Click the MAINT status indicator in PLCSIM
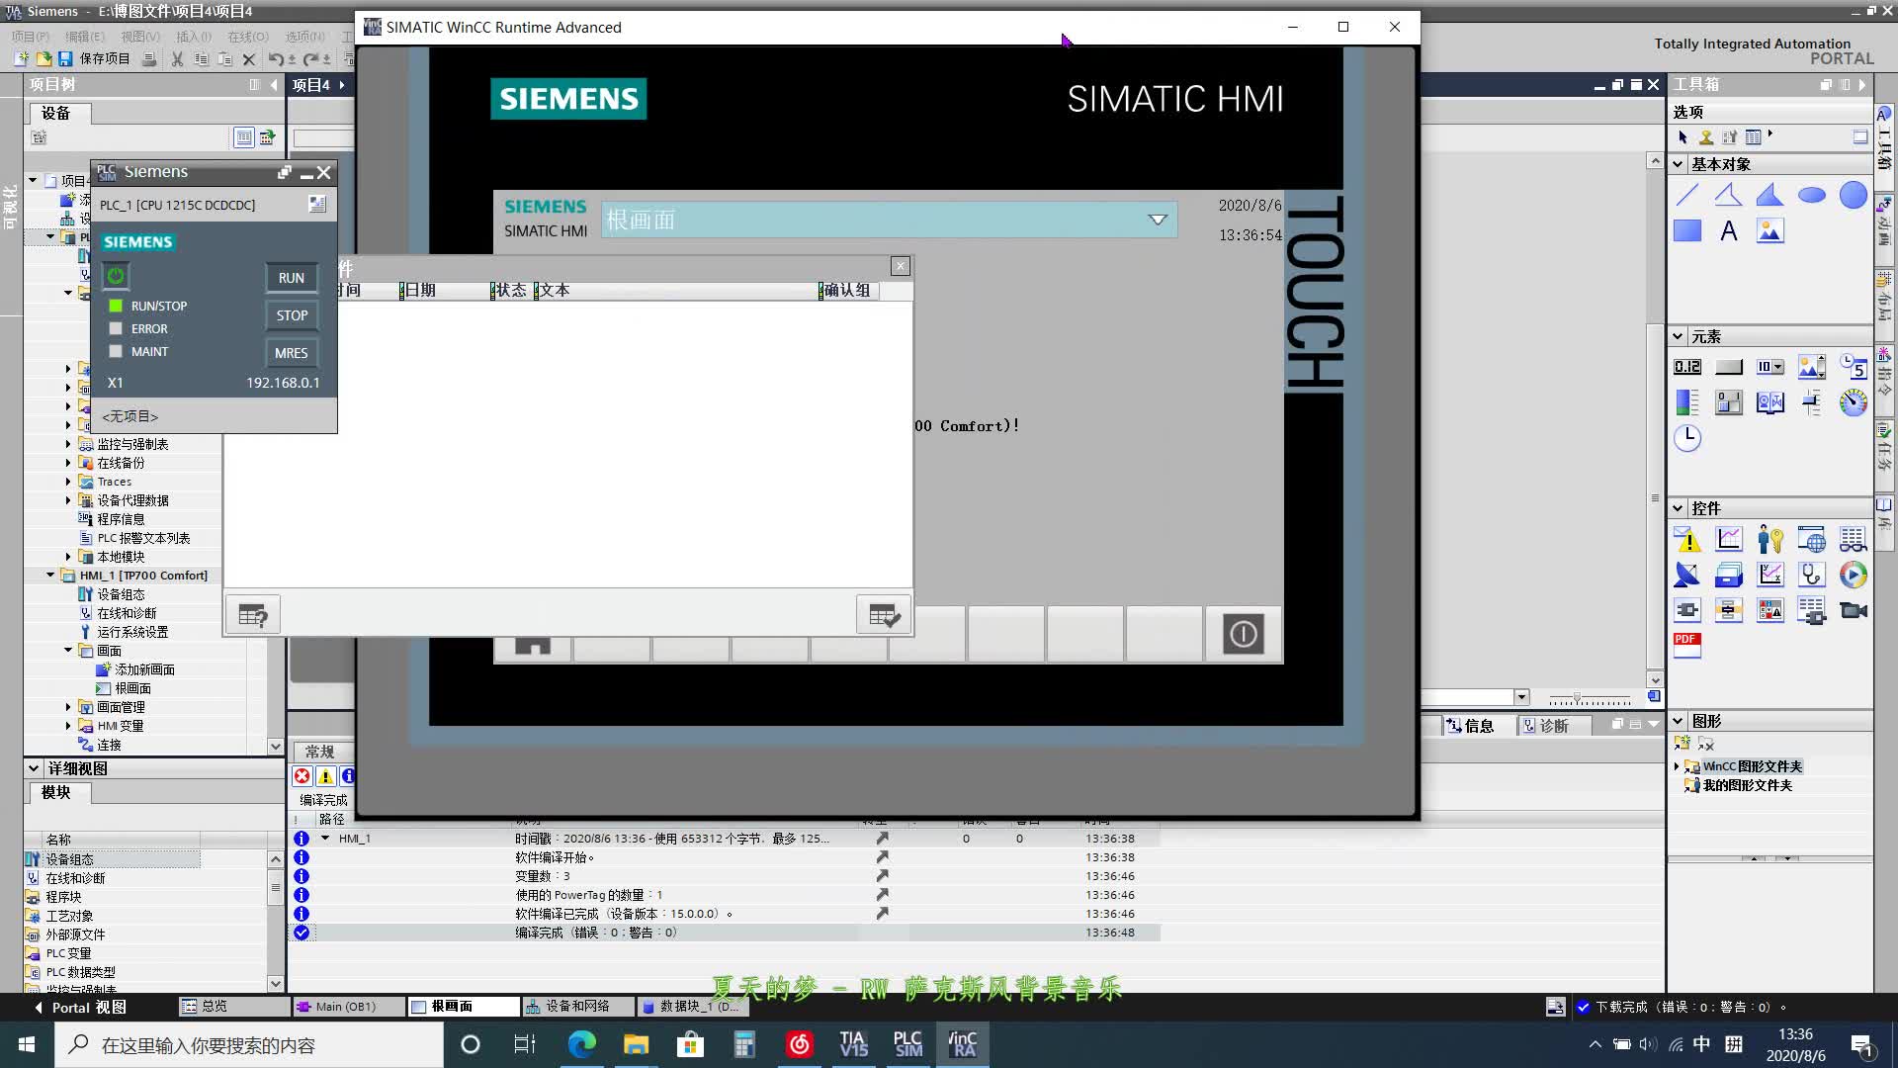The height and width of the screenshot is (1068, 1898). [116, 351]
